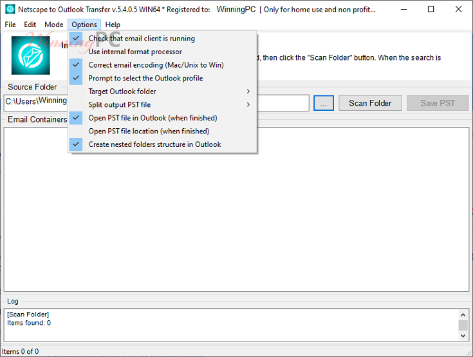Screen dimensions: 473x357
Task: Click the log scrollbar up arrow
Action: pos(463,315)
